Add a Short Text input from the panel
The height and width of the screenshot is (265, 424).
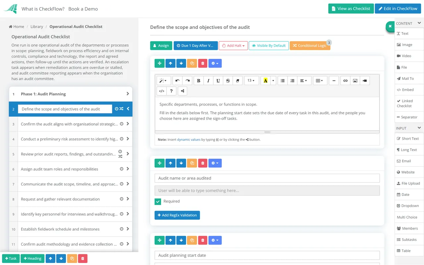pyautogui.click(x=409, y=138)
